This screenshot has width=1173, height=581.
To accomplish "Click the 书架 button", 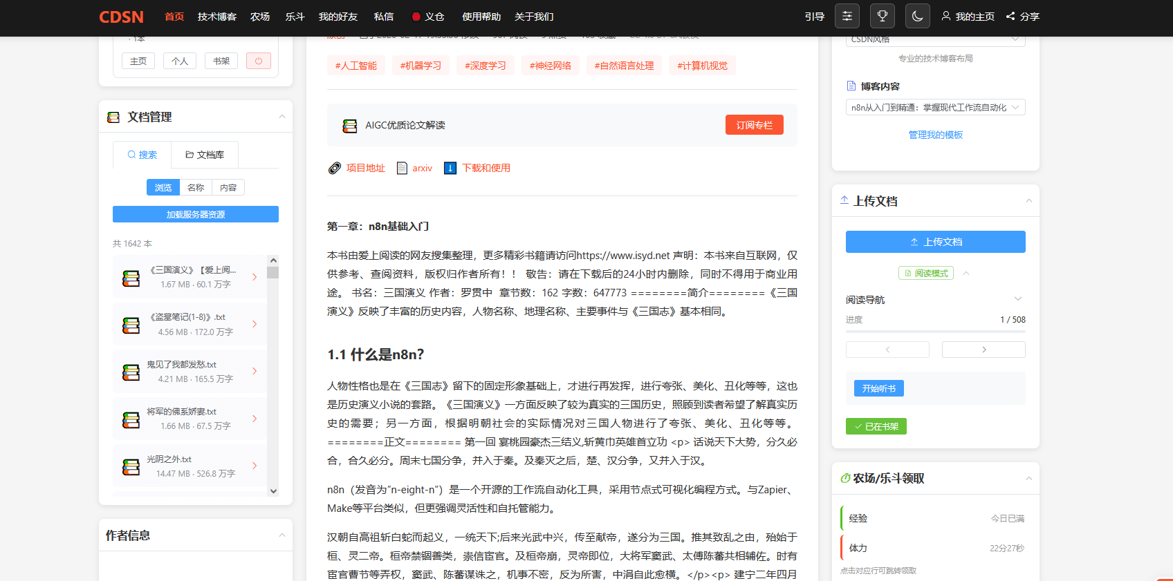I will (221, 61).
